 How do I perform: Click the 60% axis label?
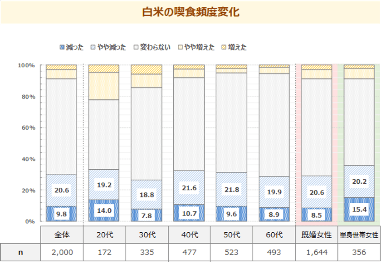click(x=29, y=128)
